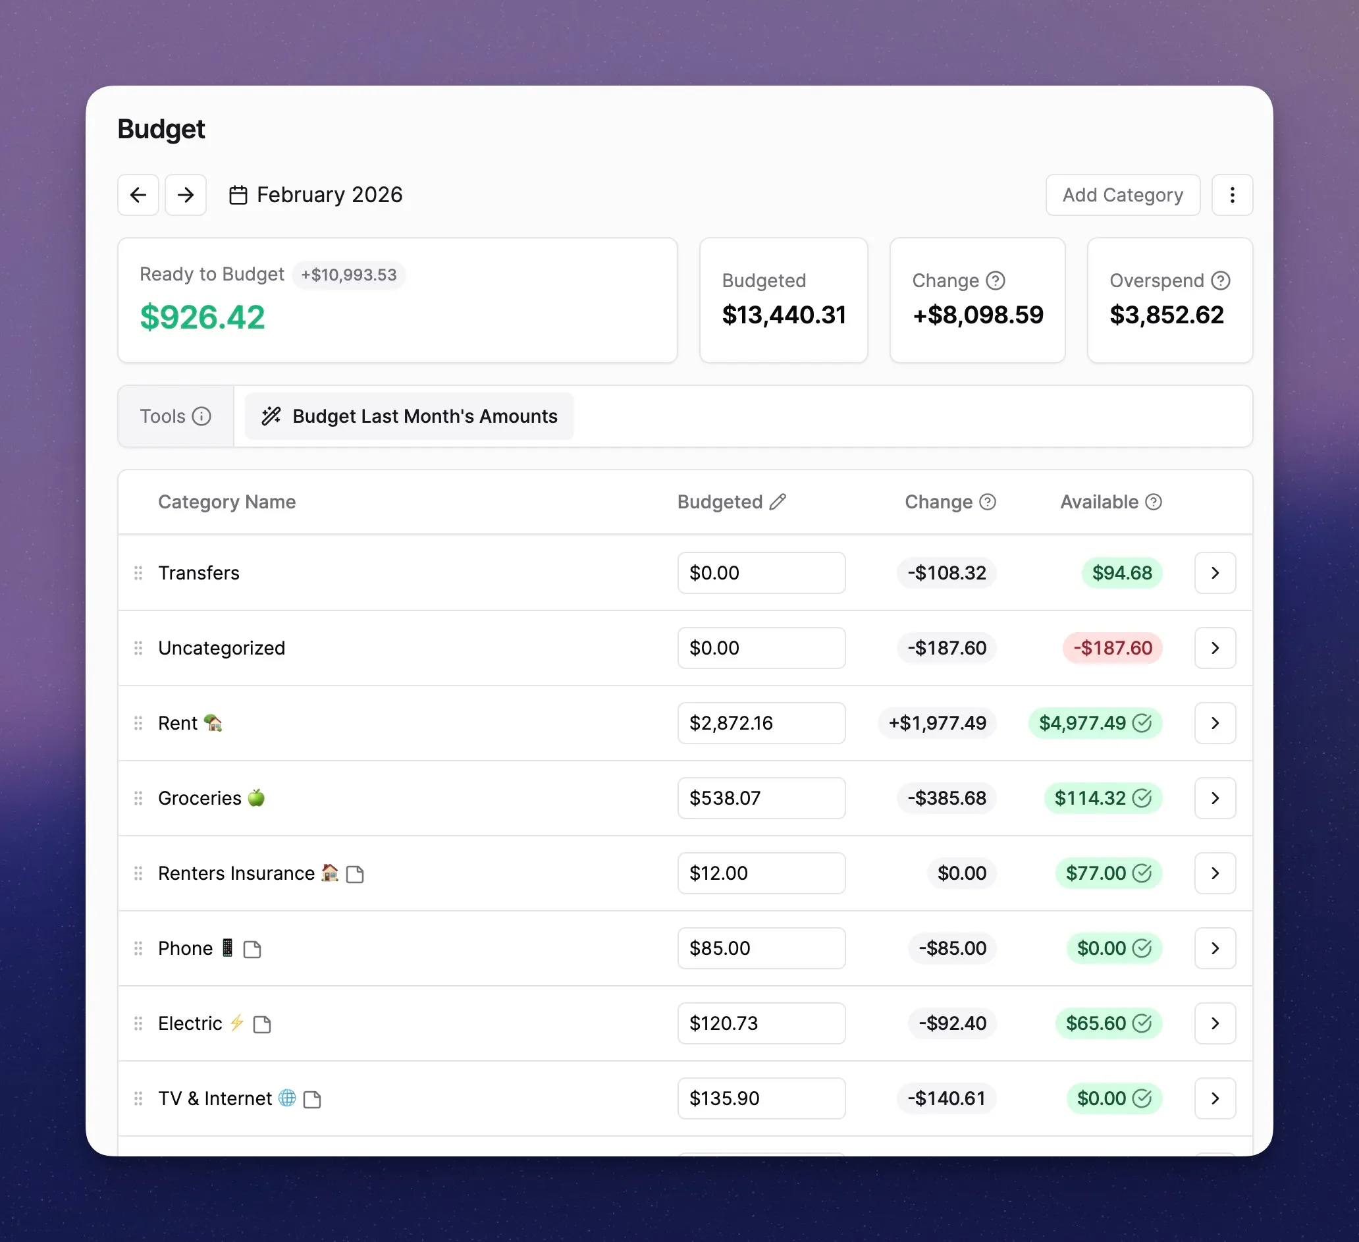This screenshot has width=1359, height=1242.
Task: Click the Transfers available badge $94.68
Action: 1122,572
